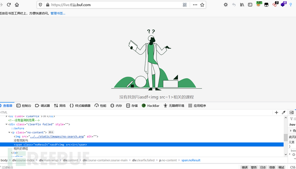Select the 相关的课程 text node in markup
The image size is (296, 169).
pos(21,148)
